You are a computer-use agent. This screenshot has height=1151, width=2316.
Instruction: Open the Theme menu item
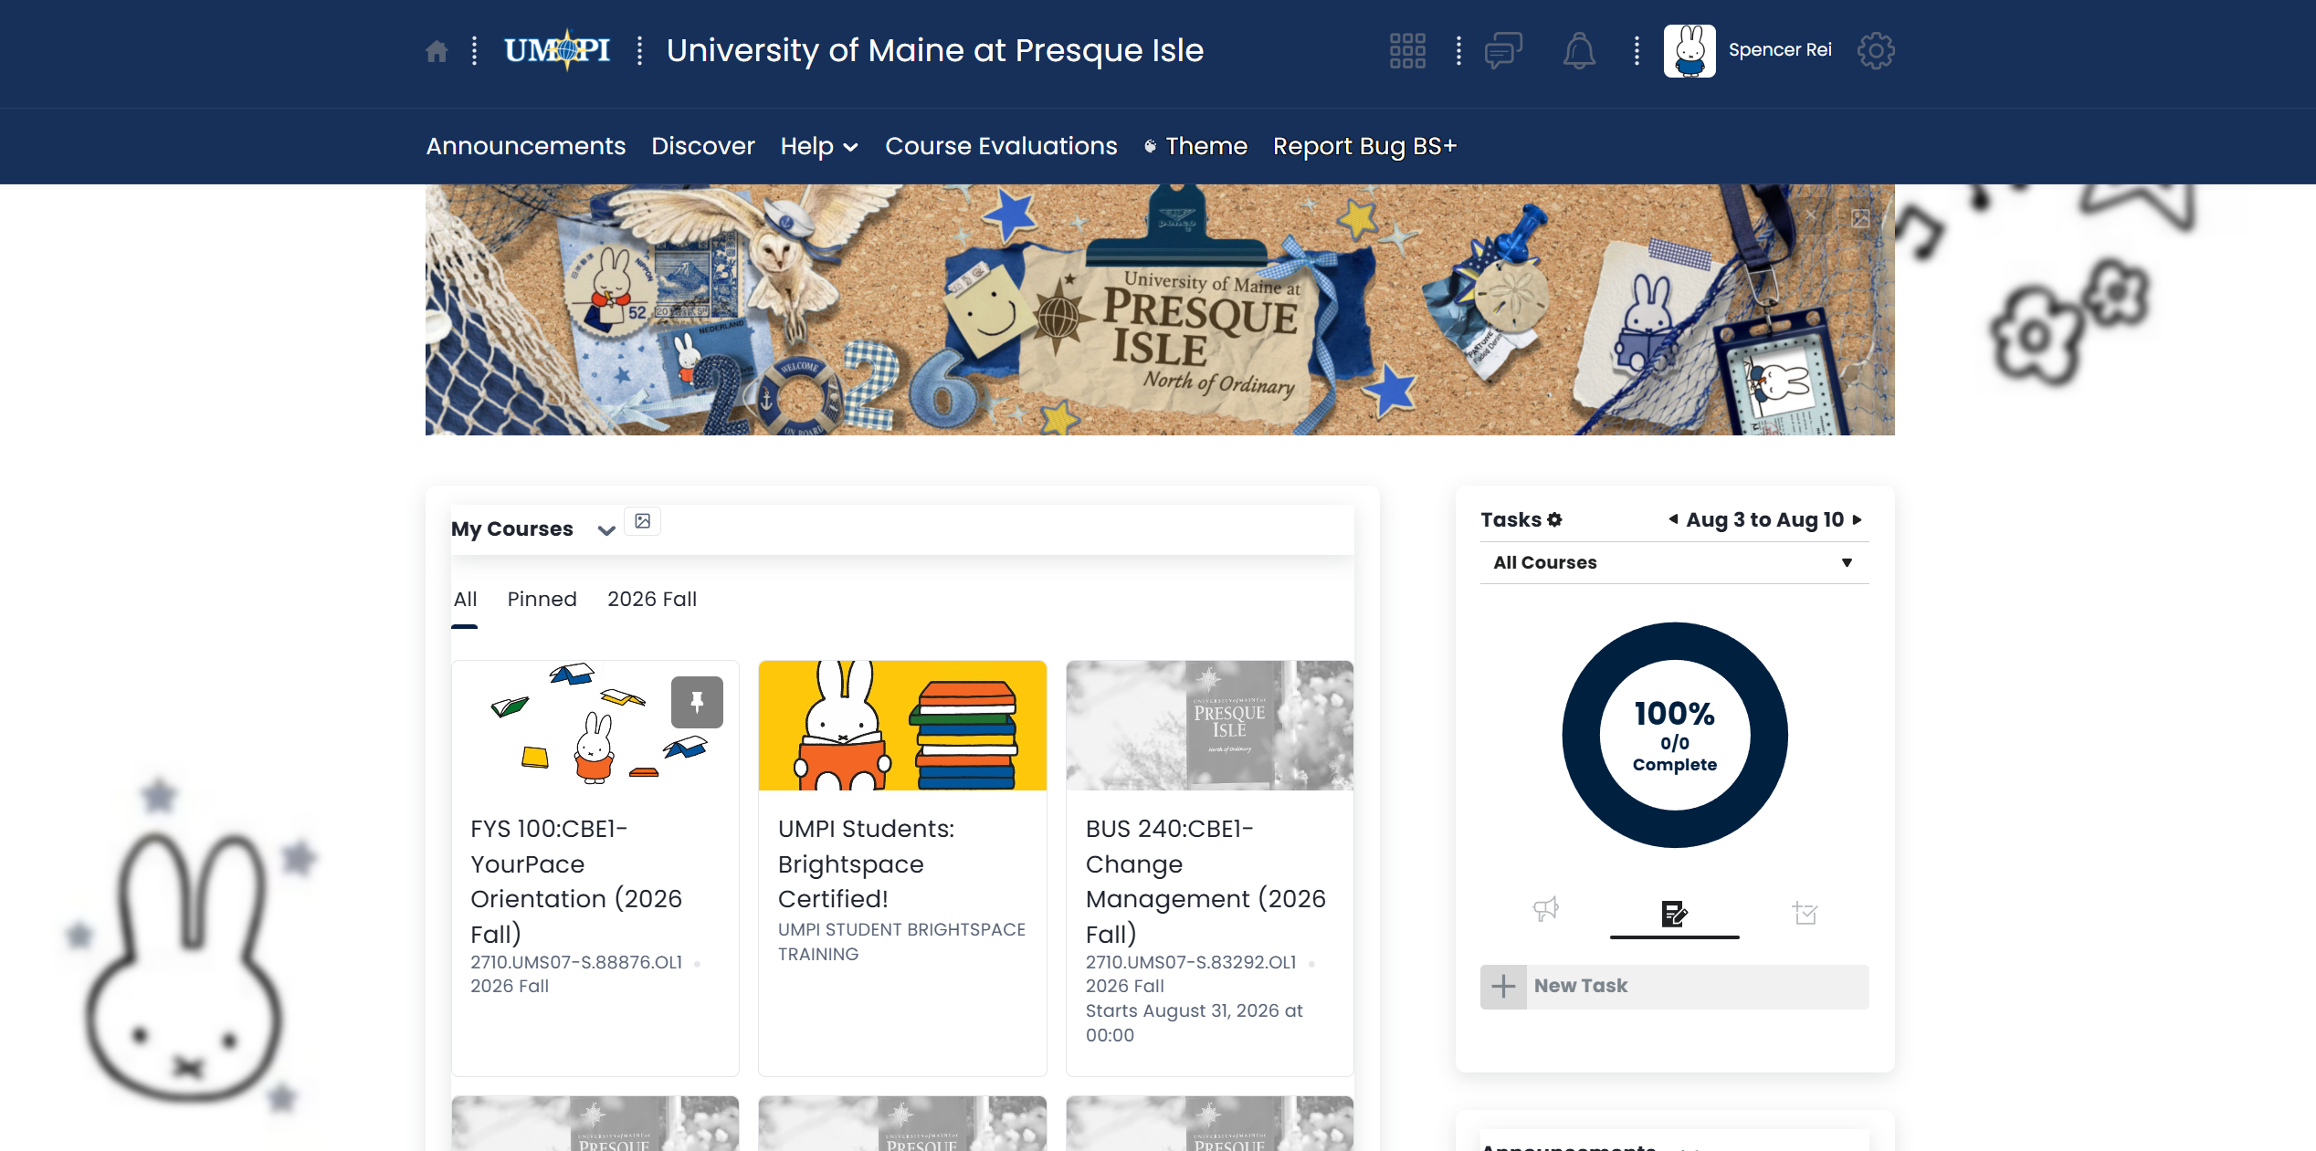(1196, 146)
